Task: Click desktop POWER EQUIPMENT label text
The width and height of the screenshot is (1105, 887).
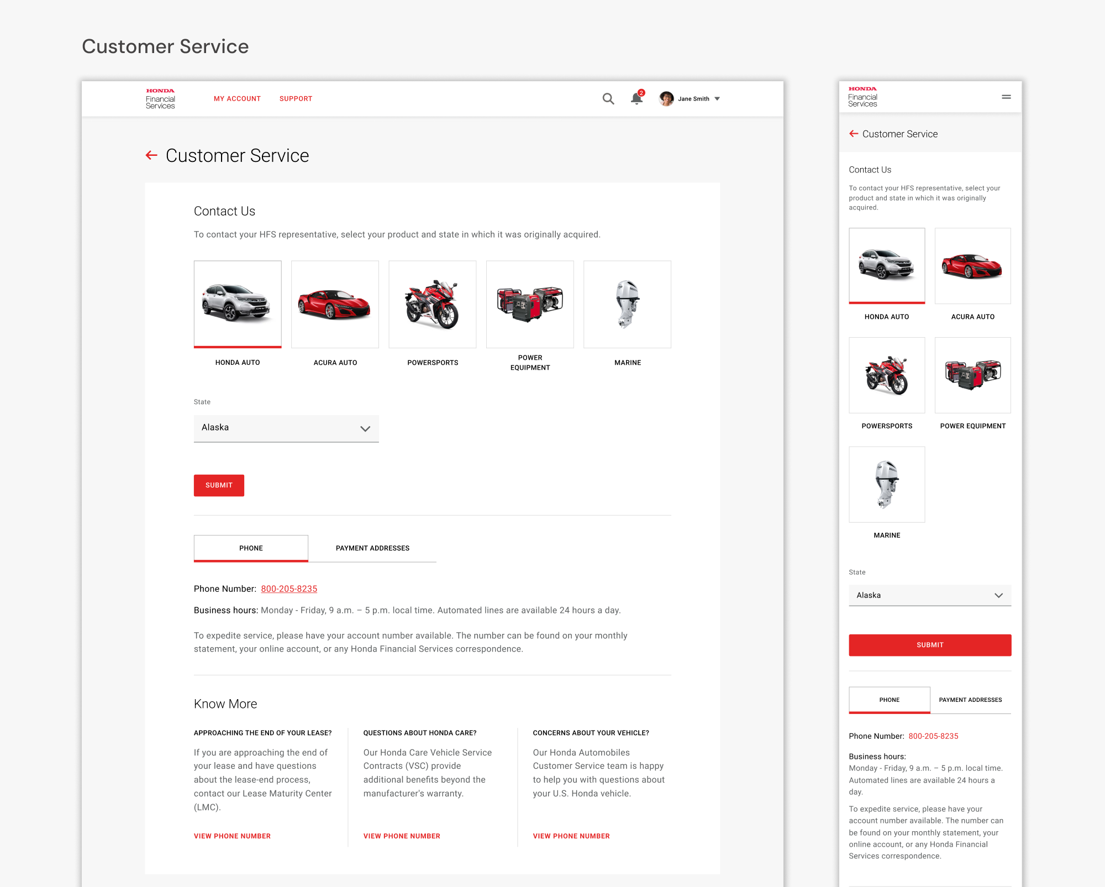Action: pos(530,363)
